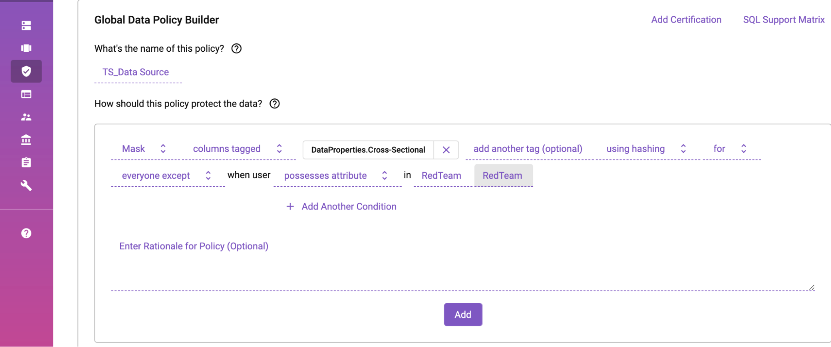The image size is (831, 347).
Task: Open the possesses attribute dropdown
Action: (x=337, y=176)
